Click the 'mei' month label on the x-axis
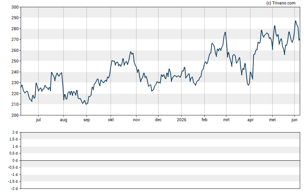Viewport: 306px width, 194px height. click(273, 120)
